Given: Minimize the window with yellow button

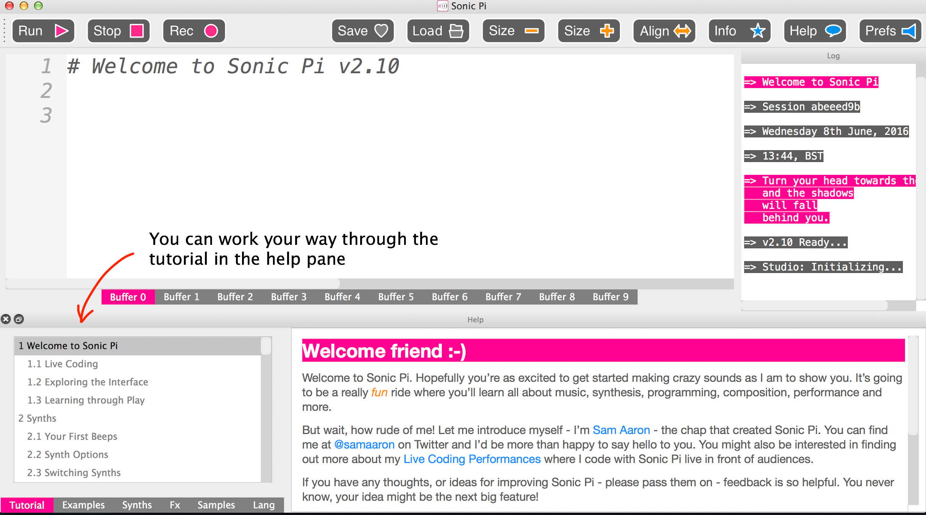Looking at the screenshot, I should 24,6.
